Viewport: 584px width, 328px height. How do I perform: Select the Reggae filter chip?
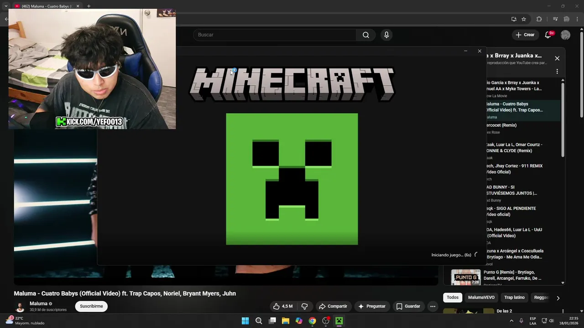point(541,297)
